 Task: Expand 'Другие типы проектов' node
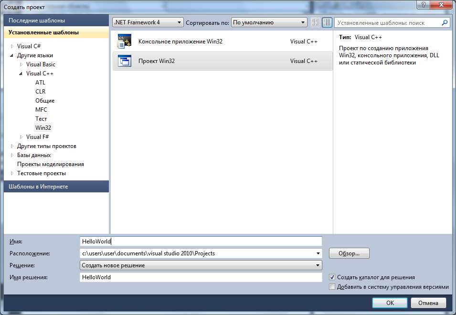point(12,146)
